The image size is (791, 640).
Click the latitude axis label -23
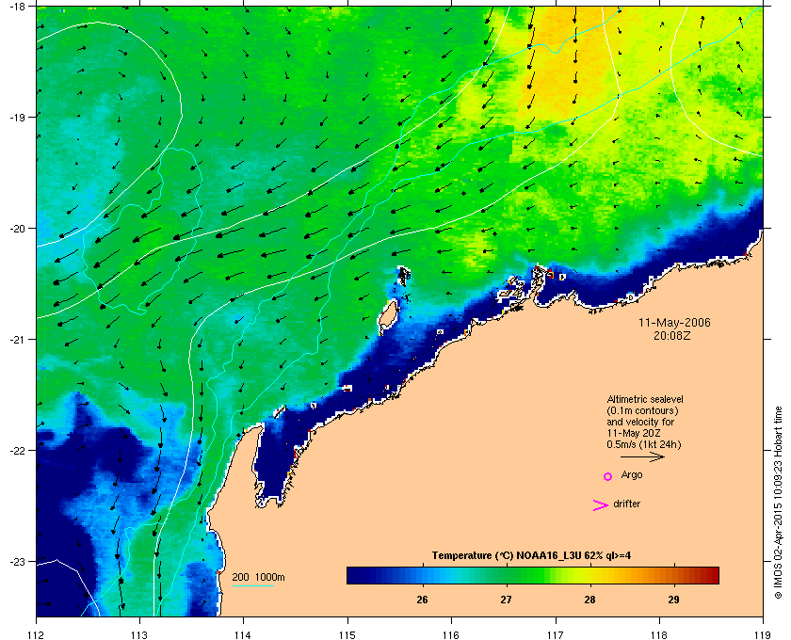point(17,561)
